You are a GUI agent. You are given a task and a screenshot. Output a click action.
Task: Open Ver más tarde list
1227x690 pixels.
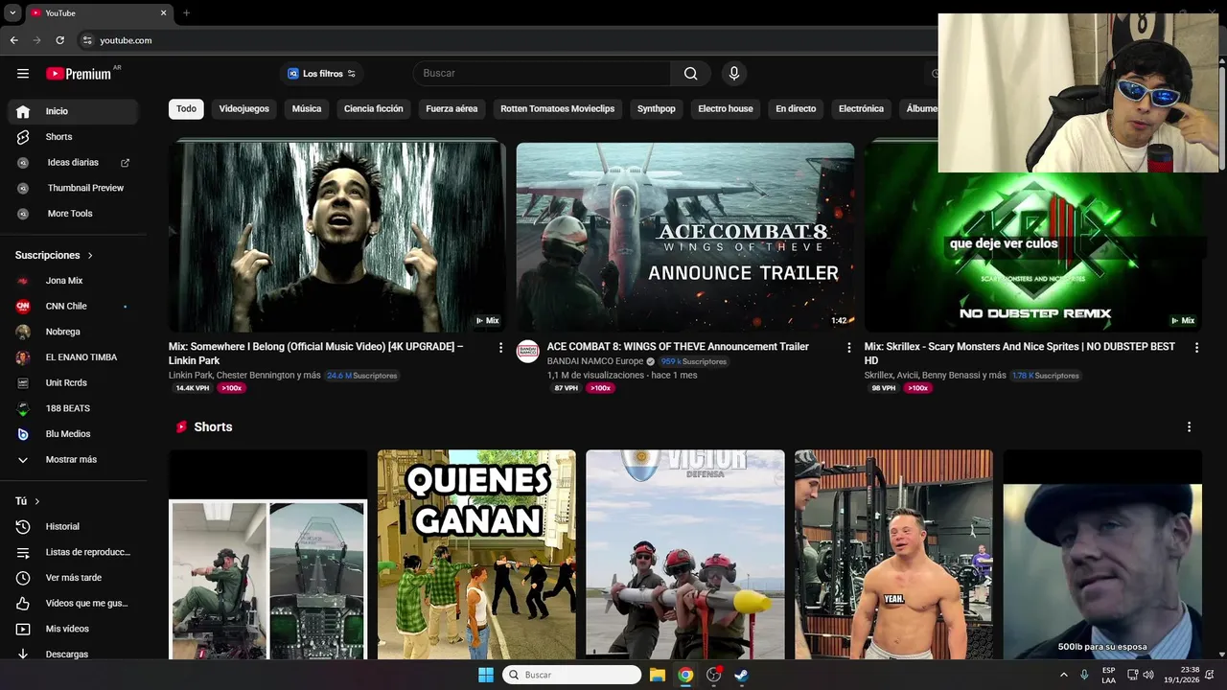coord(74,578)
